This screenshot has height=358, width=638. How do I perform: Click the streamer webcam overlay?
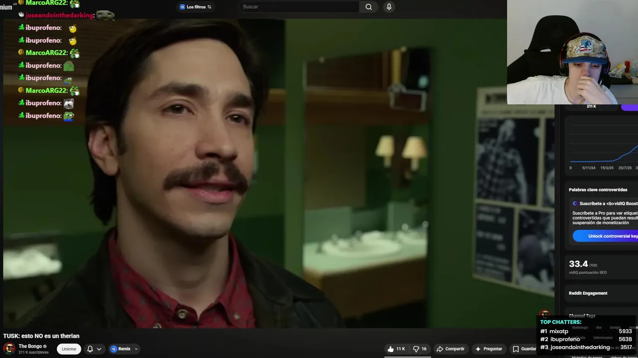click(x=572, y=52)
